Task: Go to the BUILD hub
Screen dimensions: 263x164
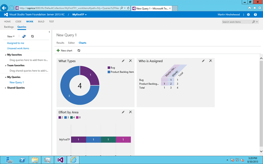Action: [x=41, y=22]
